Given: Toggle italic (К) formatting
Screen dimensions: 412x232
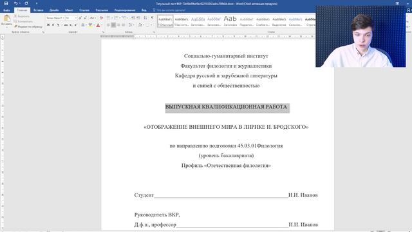Looking at the screenshot, I should (x=53, y=25).
